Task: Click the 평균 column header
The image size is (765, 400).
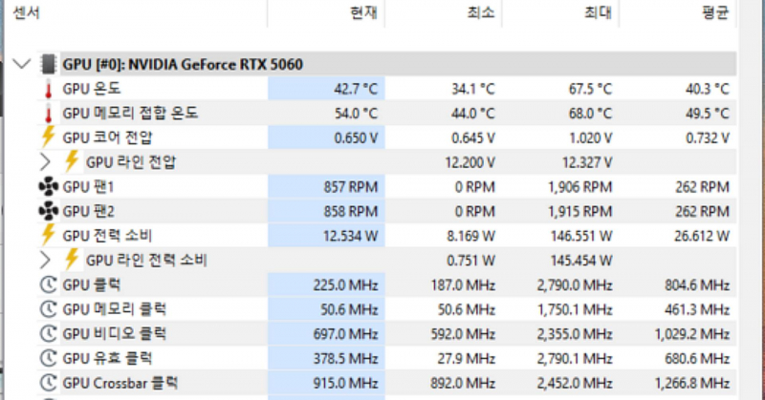Action: click(678, 12)
